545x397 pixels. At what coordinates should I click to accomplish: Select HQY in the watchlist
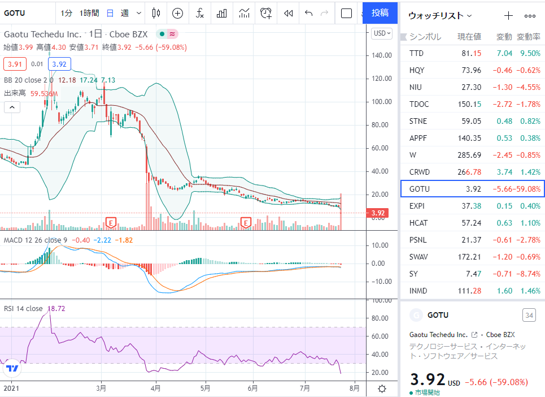point(473,70)
